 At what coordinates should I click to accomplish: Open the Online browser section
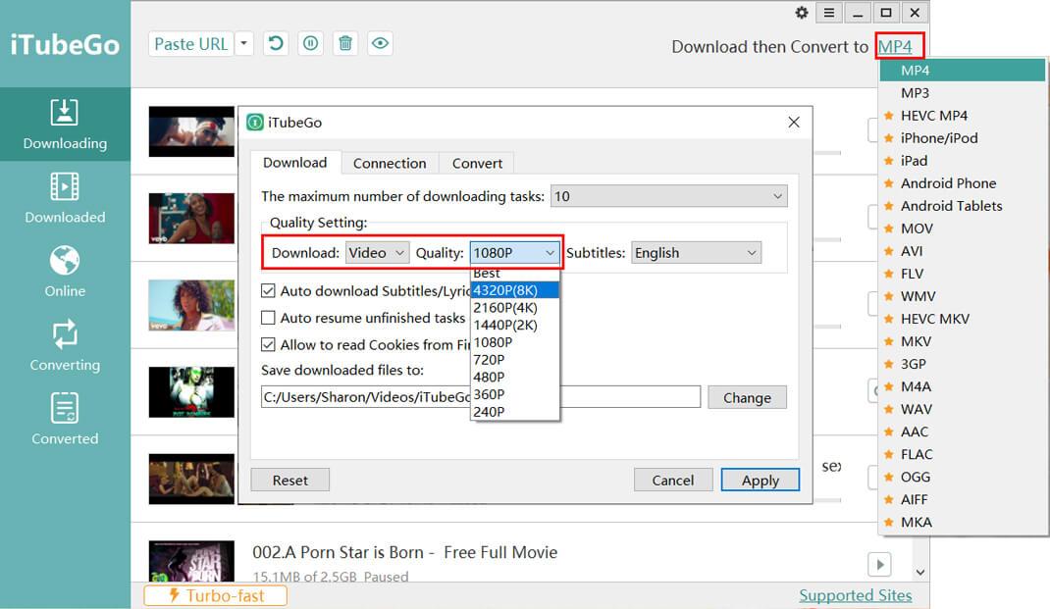pos(65,272)
